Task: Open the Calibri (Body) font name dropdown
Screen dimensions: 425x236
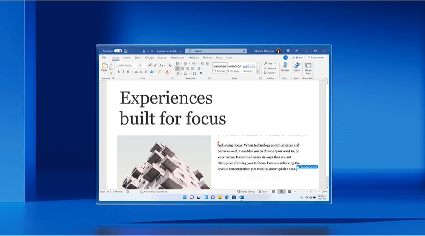Action: click(127, 65)
